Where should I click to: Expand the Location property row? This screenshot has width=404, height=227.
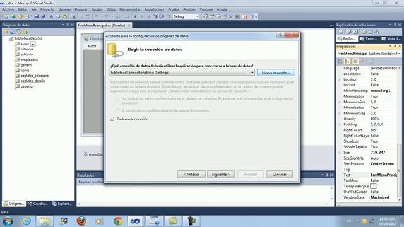click(x=340, y=79)
